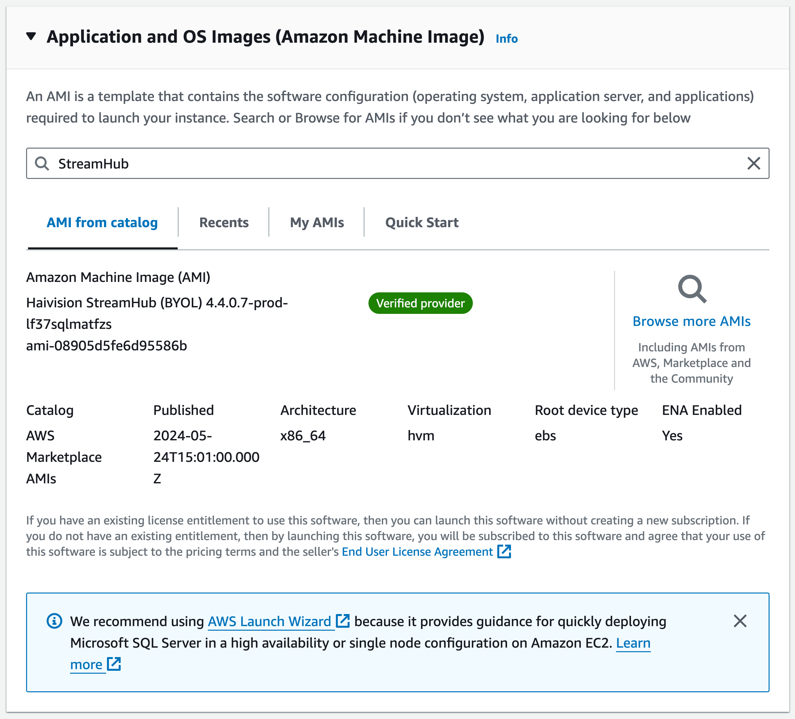Open the Browse more AMIs link
Screen dimensions: 795x719
(x=691, y=321)
